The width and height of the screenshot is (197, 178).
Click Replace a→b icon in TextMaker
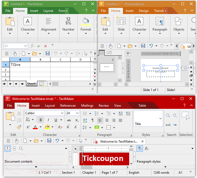click(168, 125)
